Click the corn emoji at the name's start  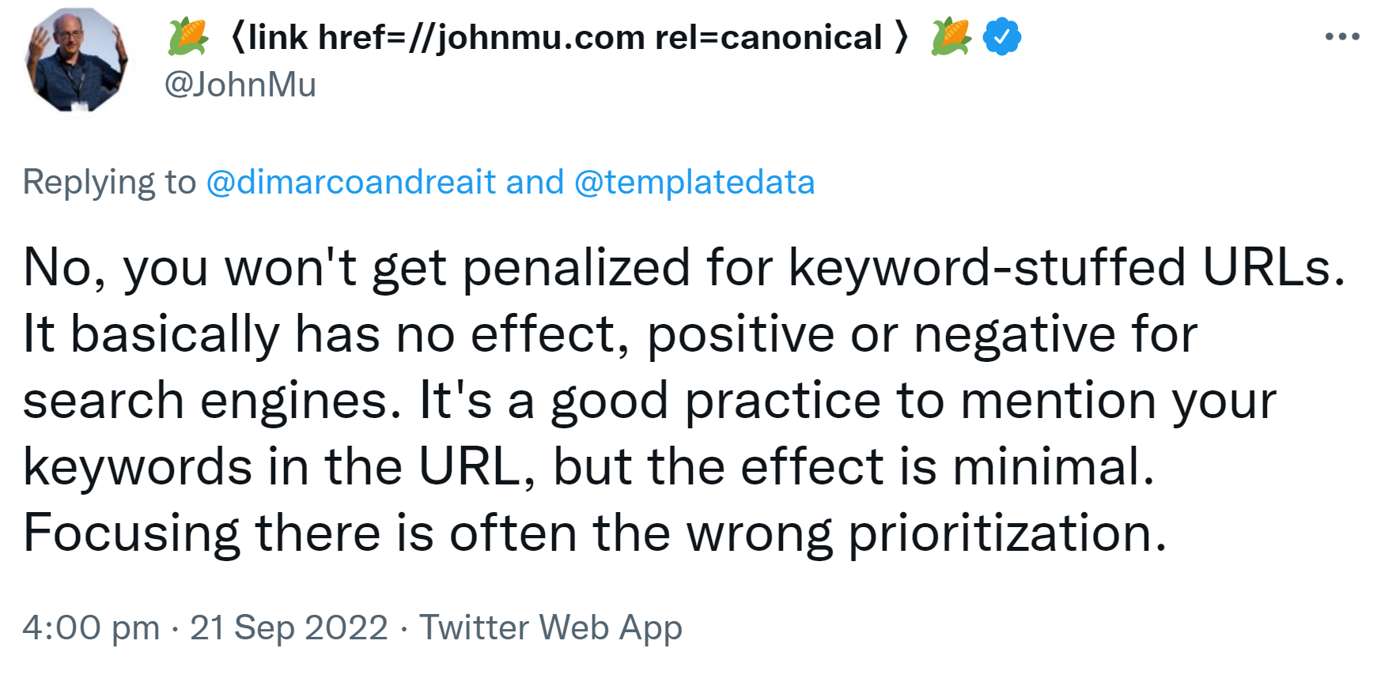[184, 36]
